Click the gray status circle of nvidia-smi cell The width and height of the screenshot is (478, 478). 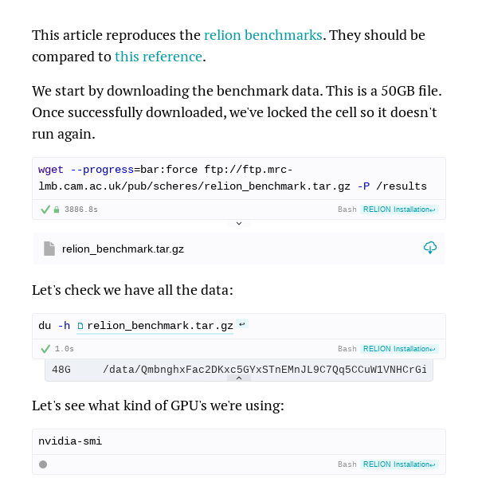43,464
